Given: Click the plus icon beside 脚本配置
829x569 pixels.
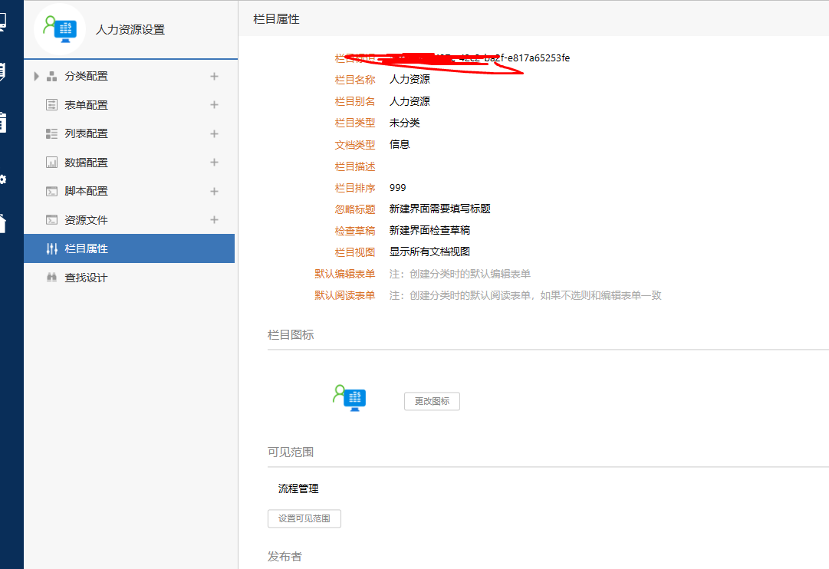Looking at the screenshot, I should 214,191.
